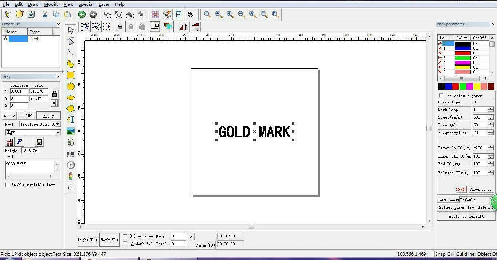497x260 pixels.
Task: Choose the rectangle drawing tool
Action: point(71,75)
